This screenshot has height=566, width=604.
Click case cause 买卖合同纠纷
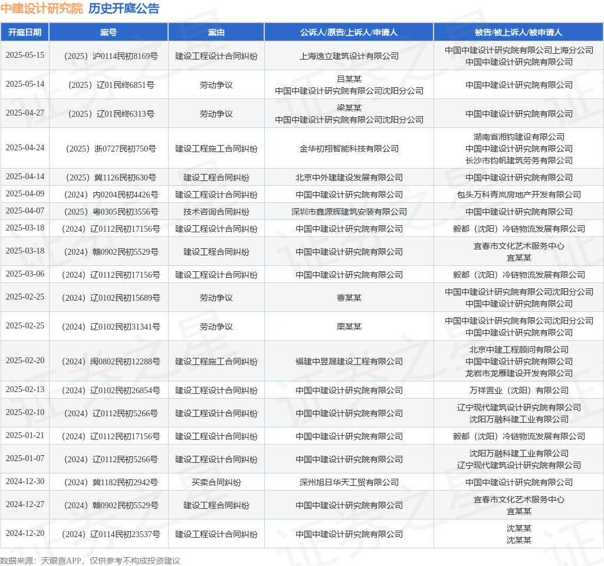tap(216, 482)
